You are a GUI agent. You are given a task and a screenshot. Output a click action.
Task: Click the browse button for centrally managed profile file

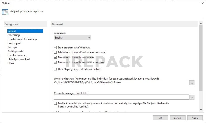(x=192, y=97)
